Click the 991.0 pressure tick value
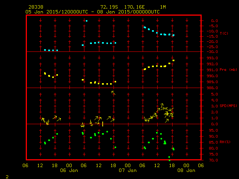239x179 pixels. tap(212, 70)
